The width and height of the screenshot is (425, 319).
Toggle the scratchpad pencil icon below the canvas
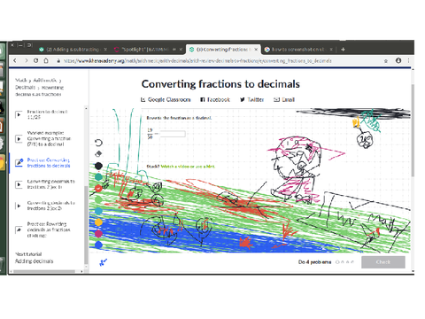[x=103, y=262]
